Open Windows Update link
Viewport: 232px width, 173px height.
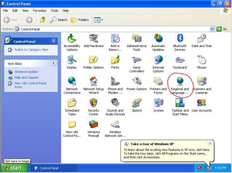point(26,72)
